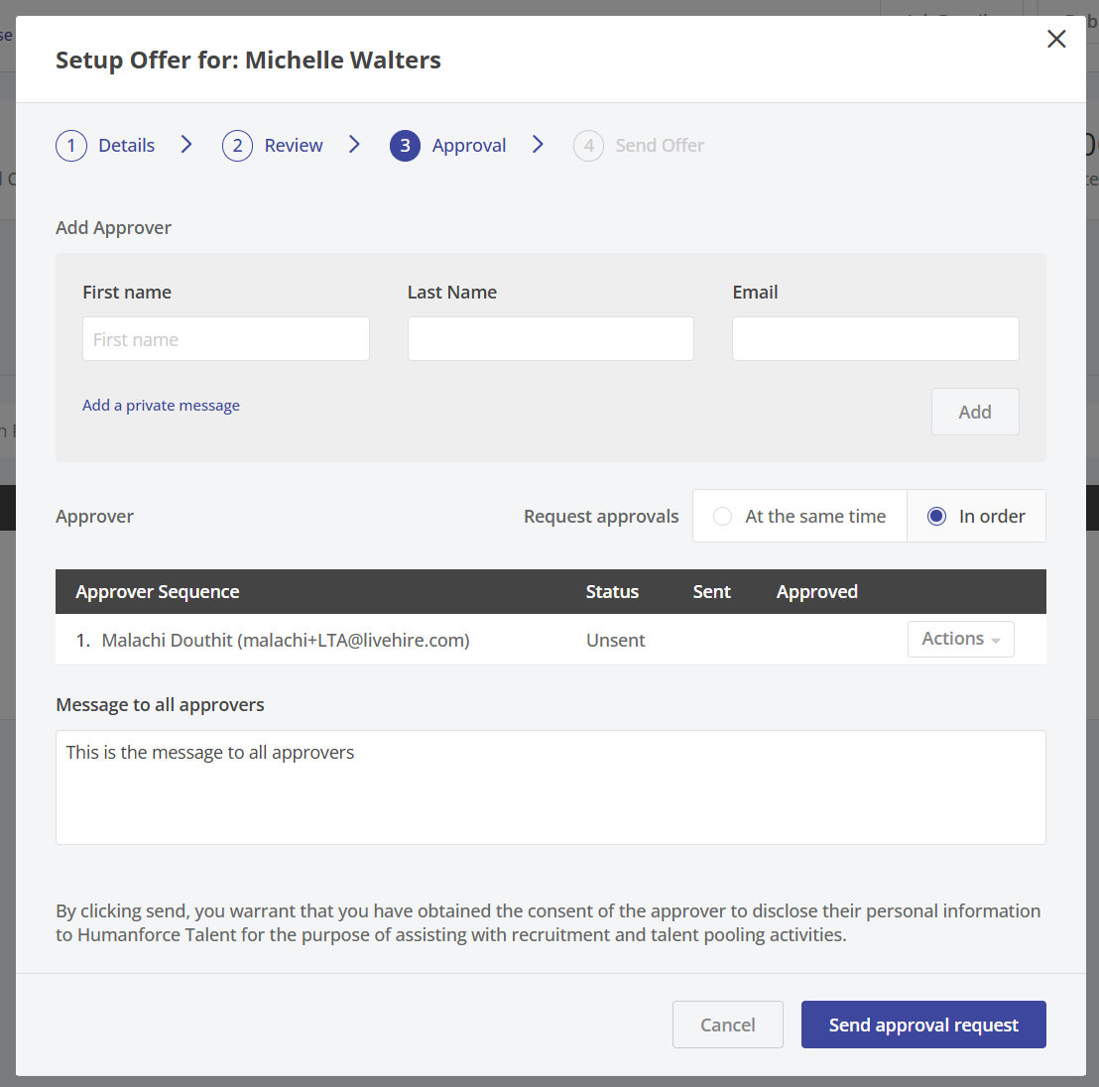Click the chevron arrow after Details
This screenshot has width=1099, height=1087.
[186, 145]
